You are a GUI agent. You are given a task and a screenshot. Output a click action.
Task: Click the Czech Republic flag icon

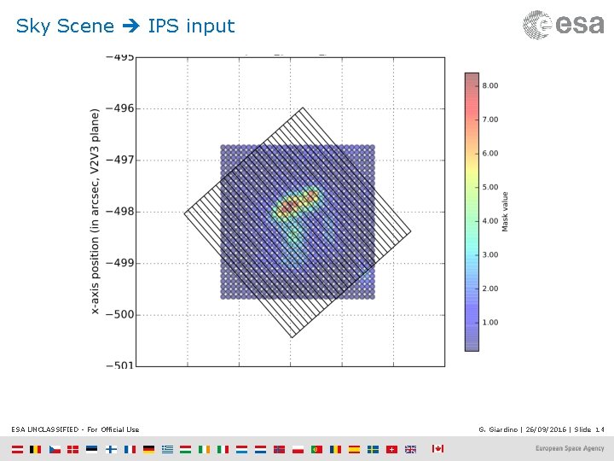[55, 449]
